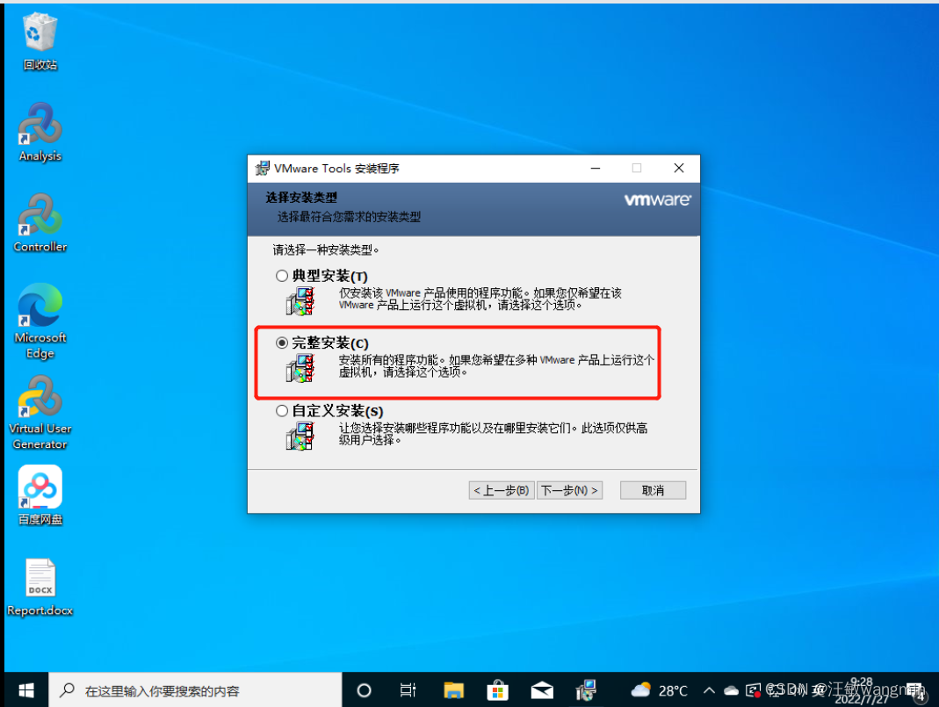The width and height of the screenshot is (939, 707).
Task: Click the vmware logo in header
Action: pos(657,199)
